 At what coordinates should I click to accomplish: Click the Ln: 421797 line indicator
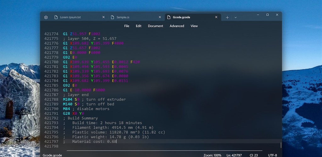point(233,155)
